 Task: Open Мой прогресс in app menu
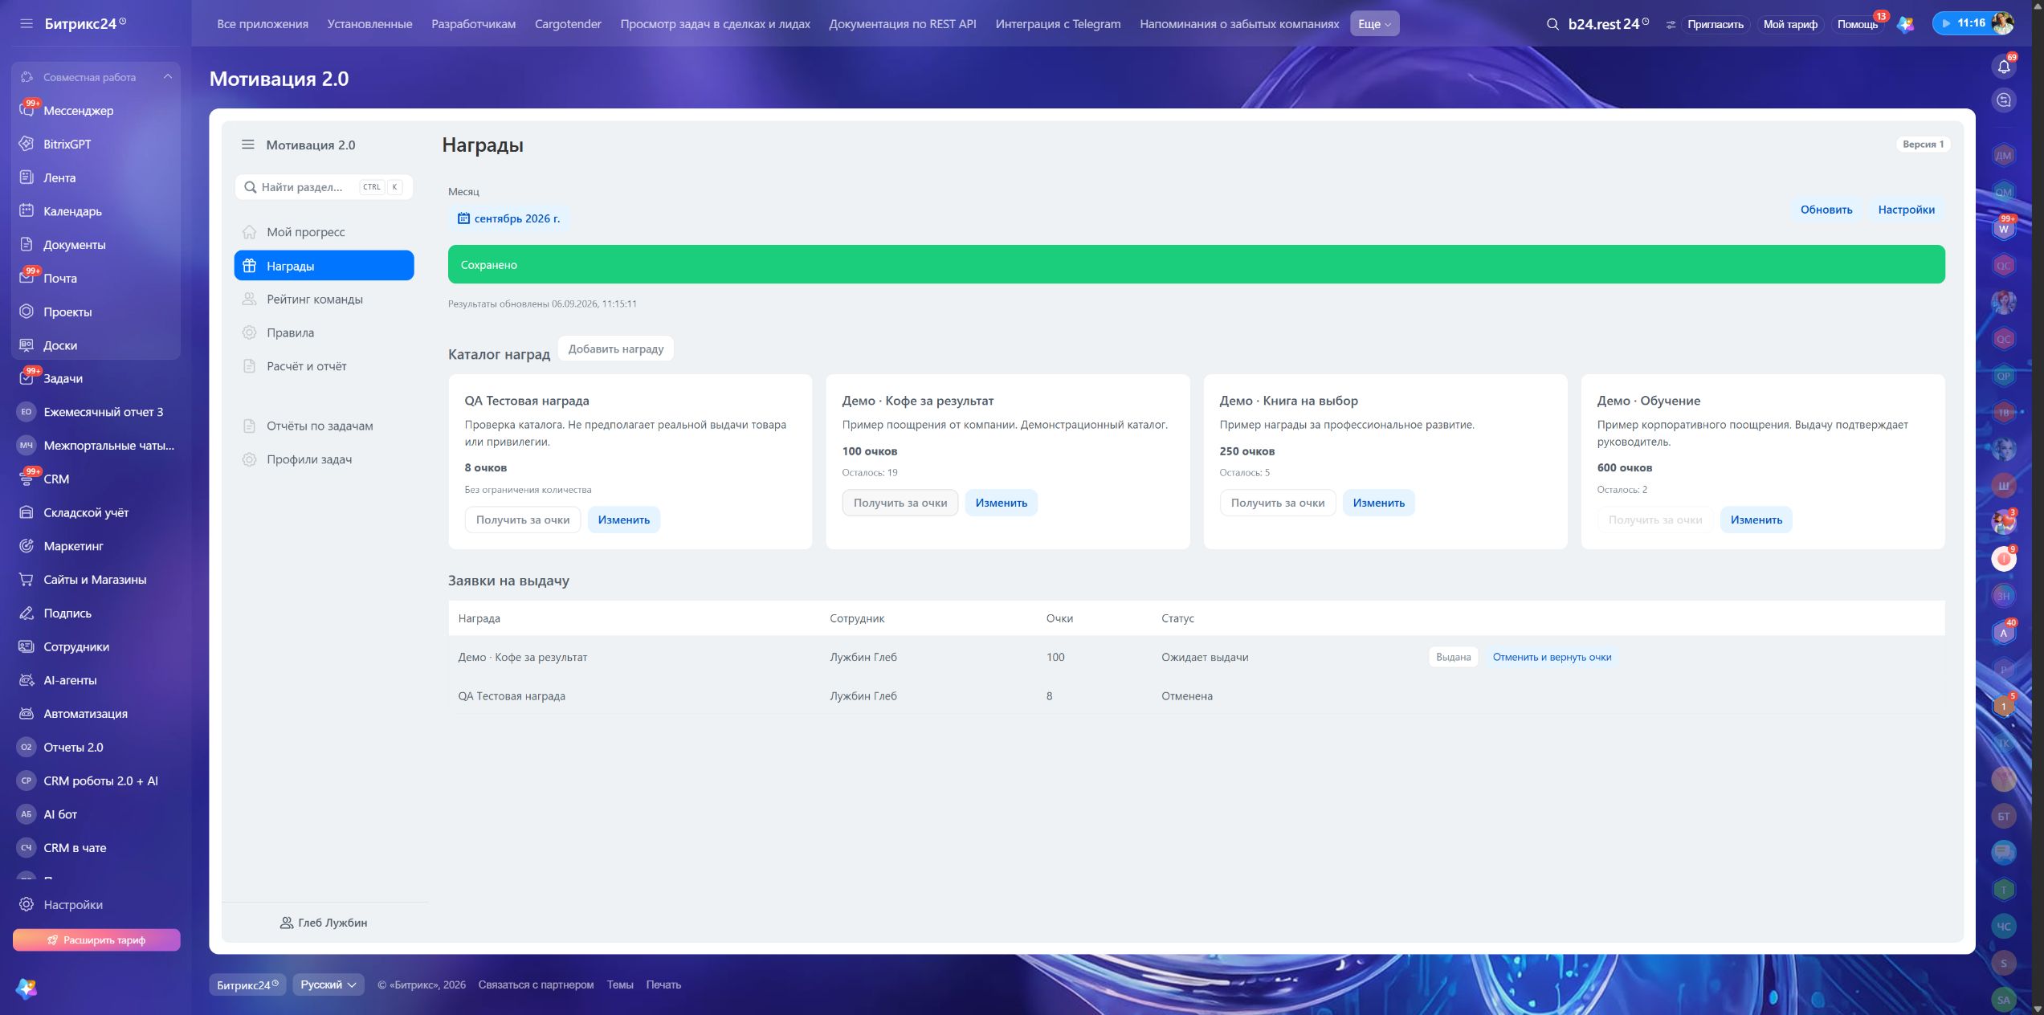pos(324,232)
